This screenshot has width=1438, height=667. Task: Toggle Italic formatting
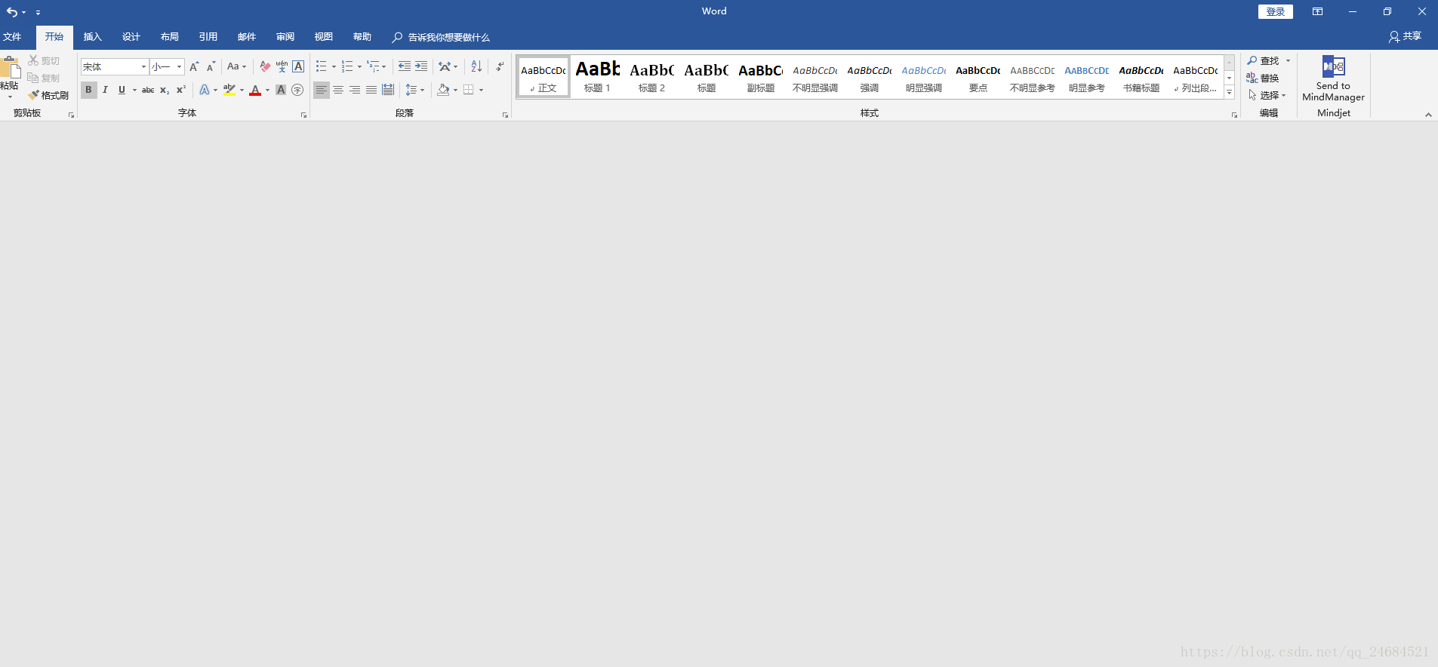pyautogui.click(x=105, y=90)
